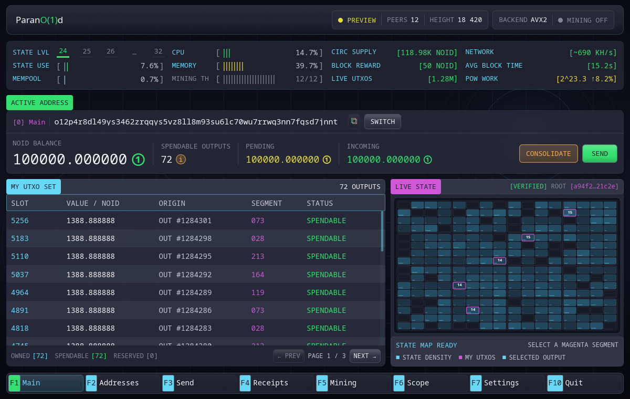The height and width of the screenshot is (399, 630).
Task: Select state level 24
Action: tap(63, 51)
